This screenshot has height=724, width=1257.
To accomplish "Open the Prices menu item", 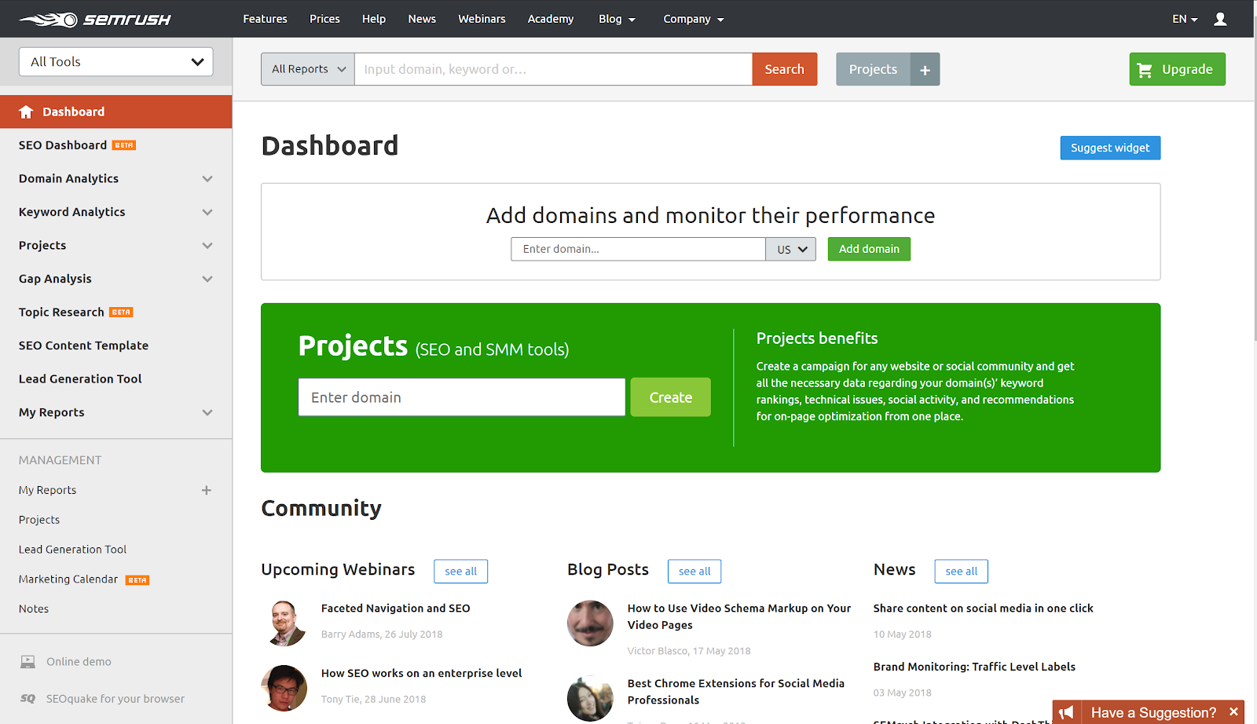I will click(x=324, y=19).
